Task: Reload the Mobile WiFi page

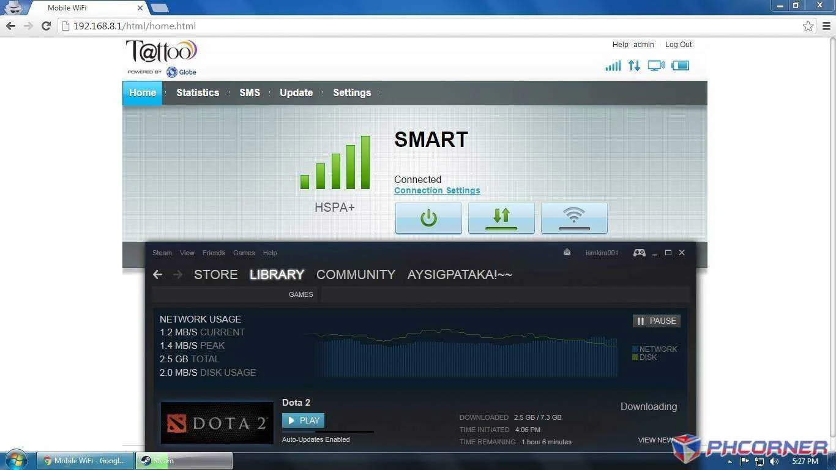Action: 46,26
